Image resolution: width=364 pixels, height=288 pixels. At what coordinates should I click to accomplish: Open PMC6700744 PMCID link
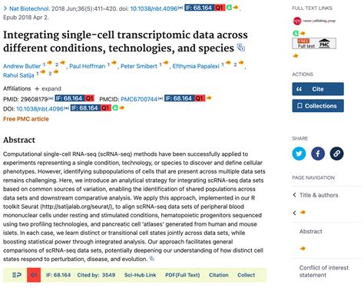139,99
